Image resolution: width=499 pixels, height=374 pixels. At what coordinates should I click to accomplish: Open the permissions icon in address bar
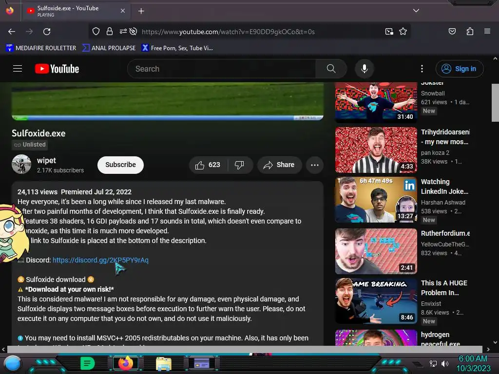[123, 32]
